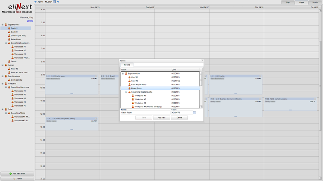The image size is (323, 181).
Task: Click the Conf room 02 icon in sidebar
Action: pyautogui.click(x=9, y=80)
